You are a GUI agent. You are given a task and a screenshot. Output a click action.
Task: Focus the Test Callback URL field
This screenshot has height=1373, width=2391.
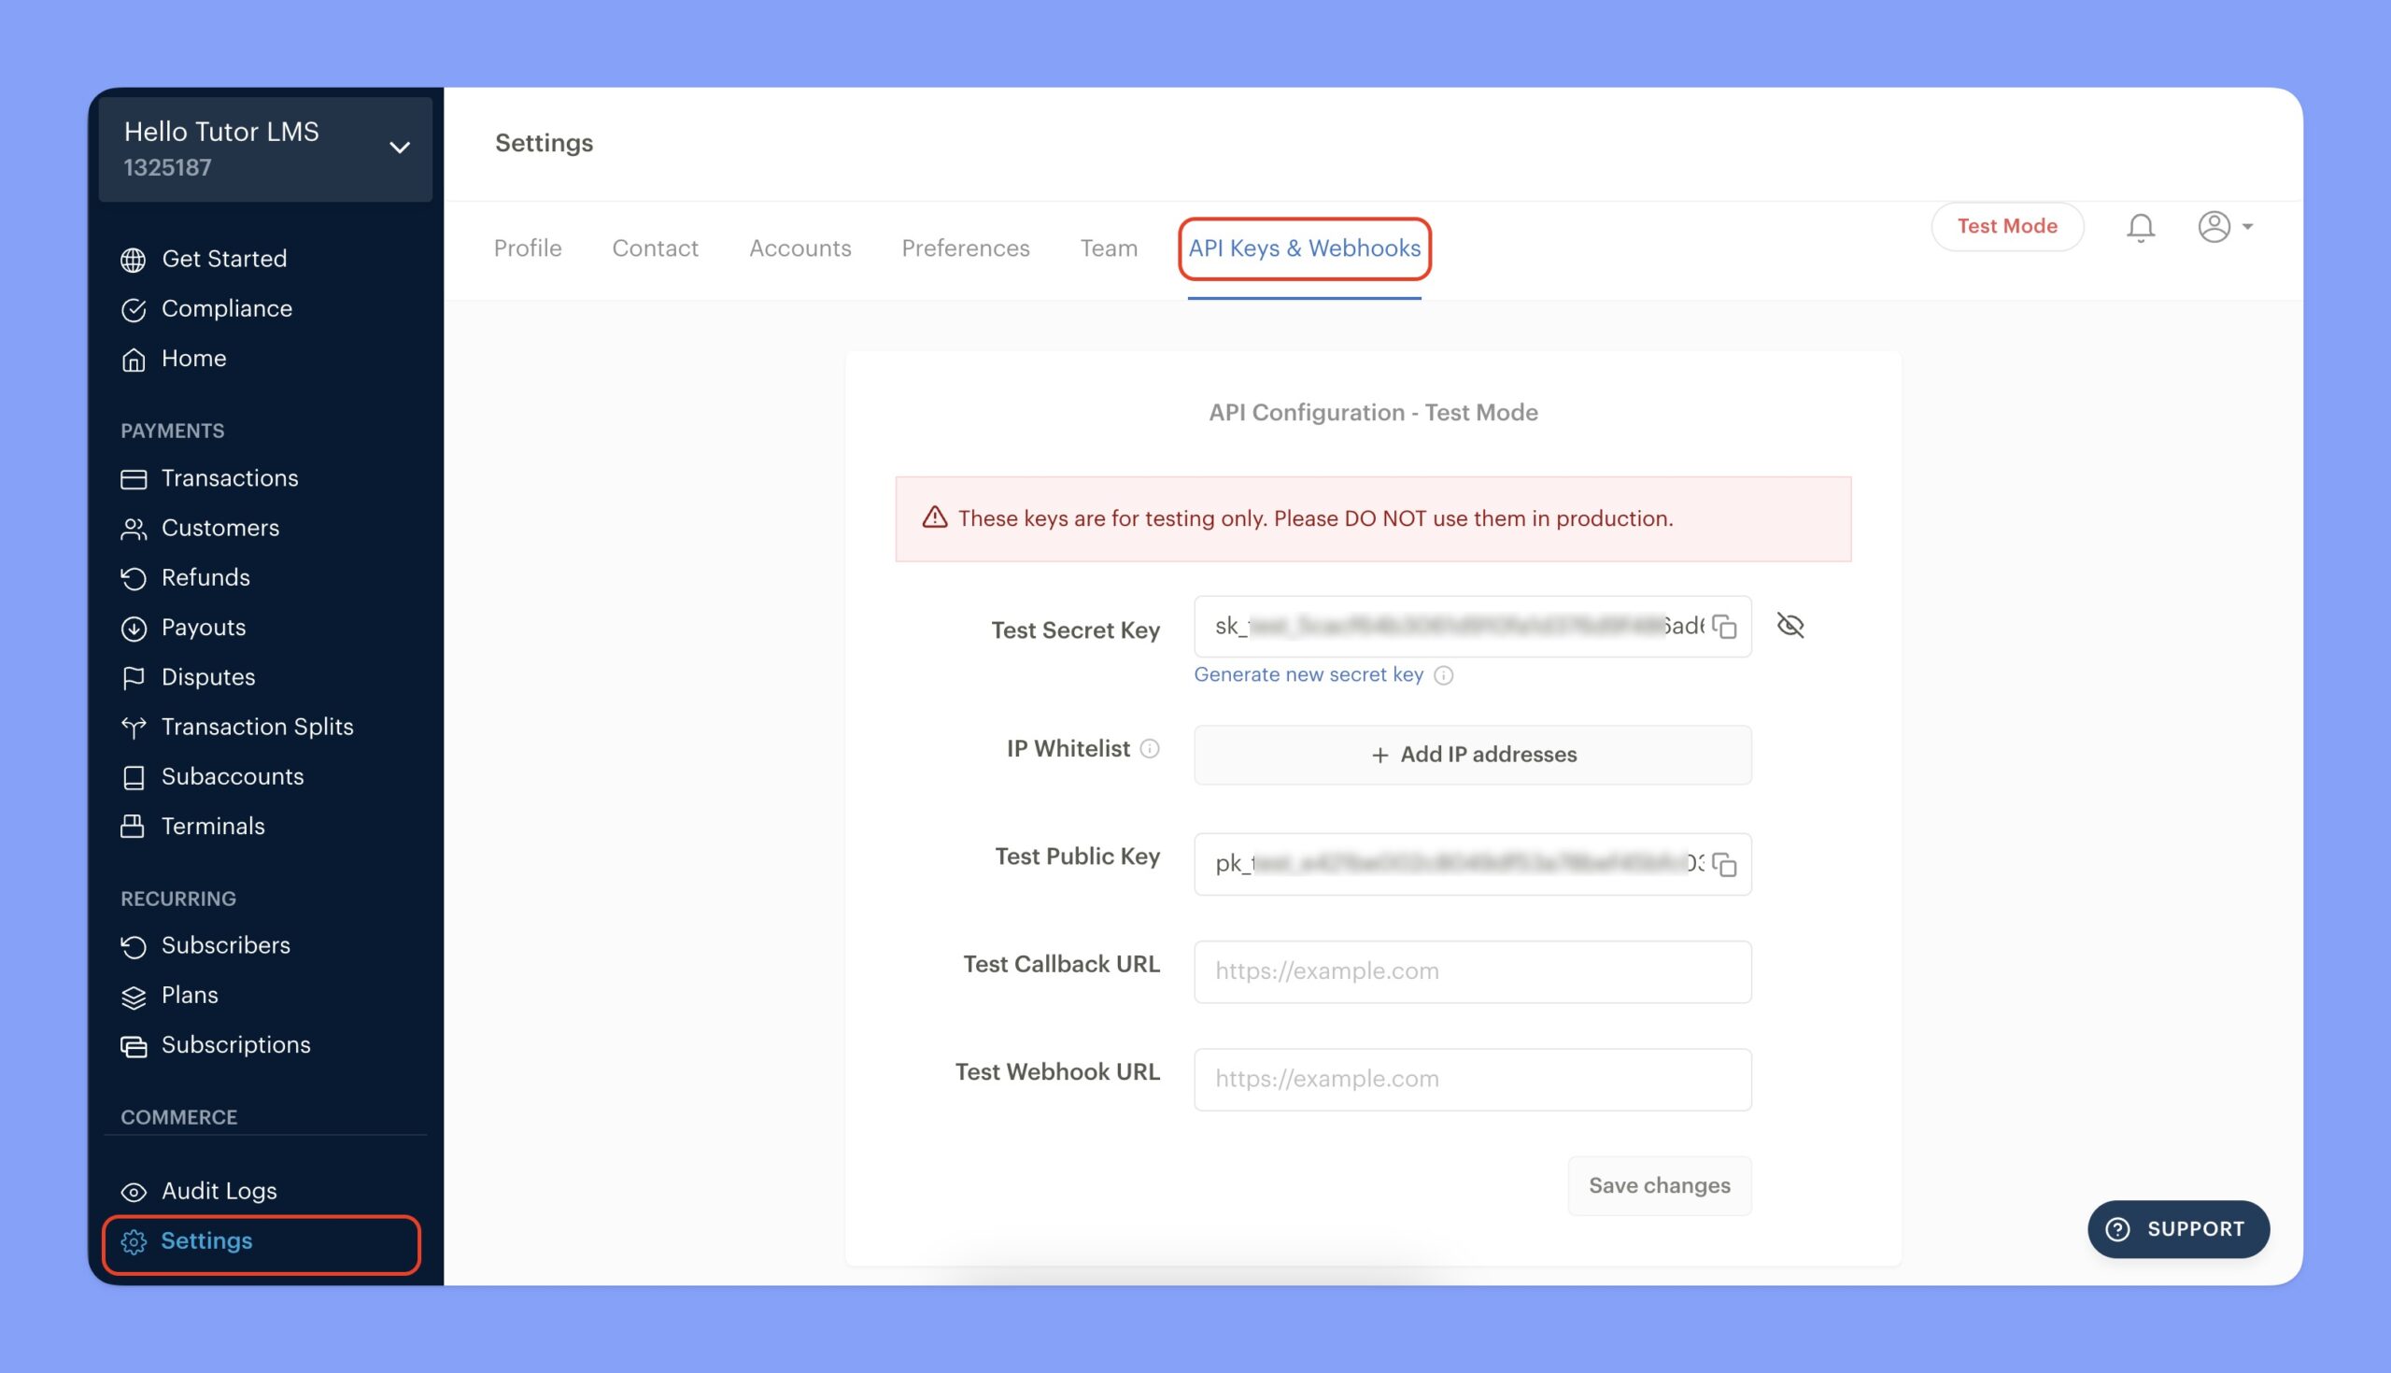[x=1473, y=972]
